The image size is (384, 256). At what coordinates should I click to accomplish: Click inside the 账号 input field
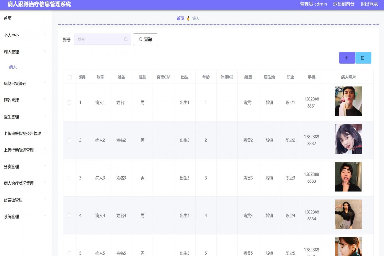click(x=99, y=39)
